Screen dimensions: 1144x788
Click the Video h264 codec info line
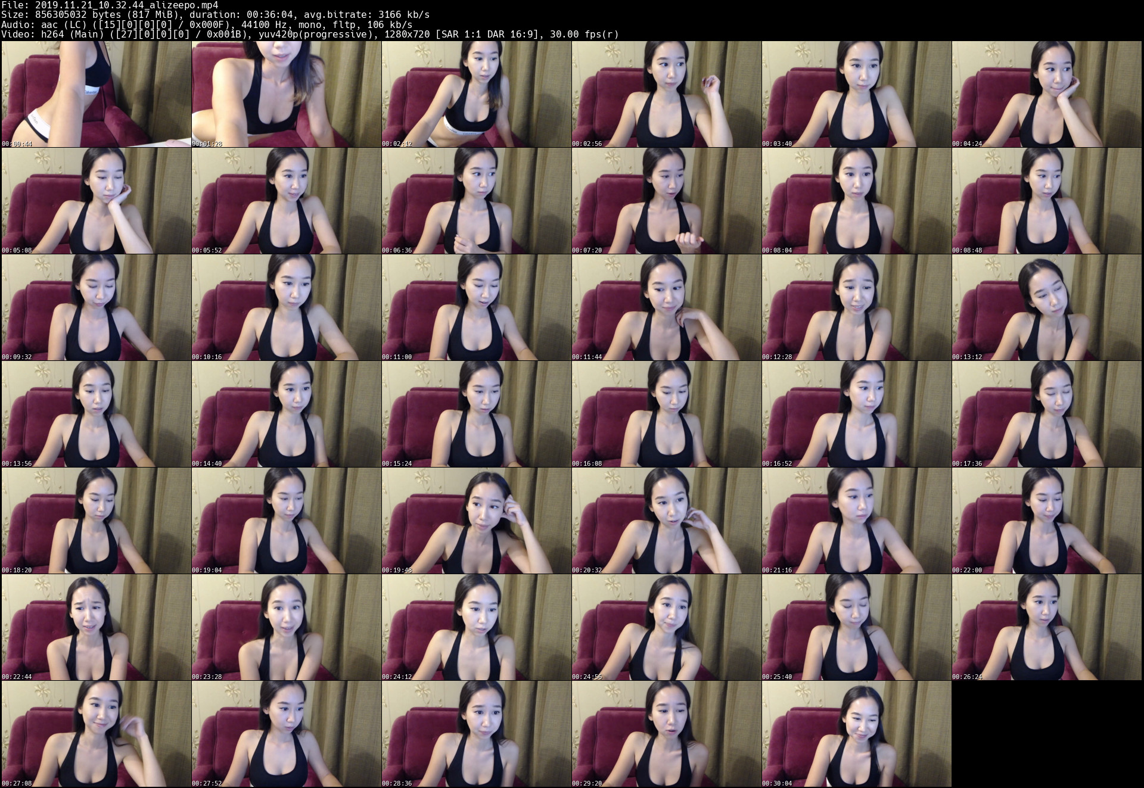coord(310,35)
